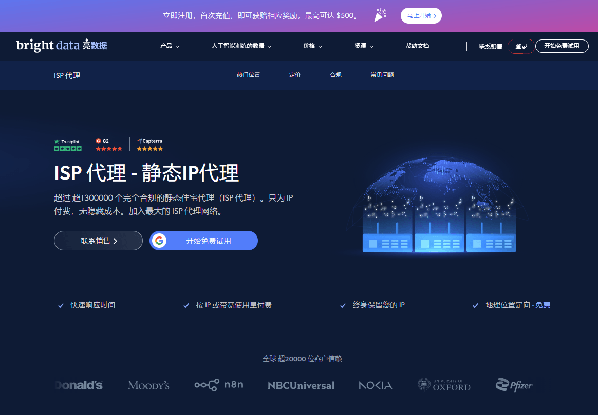
Task: Click the 联系销售 link in top navigation
Action: [x=491, y=46]
